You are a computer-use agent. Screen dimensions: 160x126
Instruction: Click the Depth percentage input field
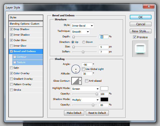coord(104,37)
